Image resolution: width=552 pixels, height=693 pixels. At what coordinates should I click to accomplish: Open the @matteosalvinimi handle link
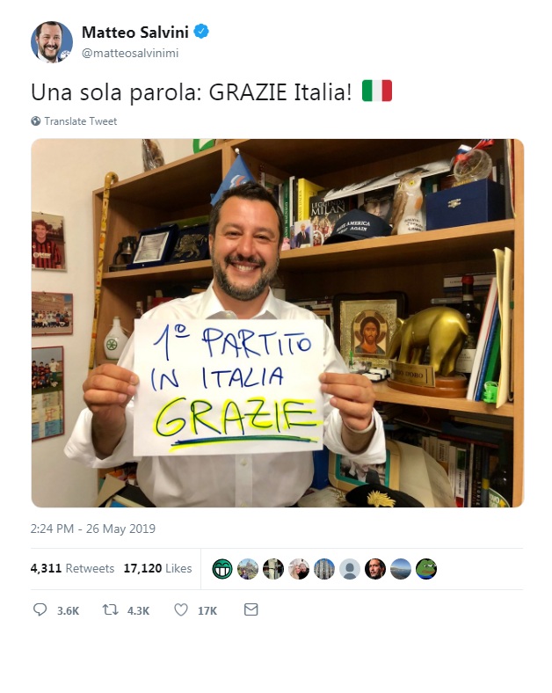tap(130, 53)
